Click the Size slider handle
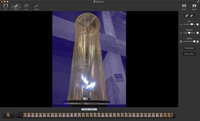This screenshot has height=121, width=200. click(192, 24)
